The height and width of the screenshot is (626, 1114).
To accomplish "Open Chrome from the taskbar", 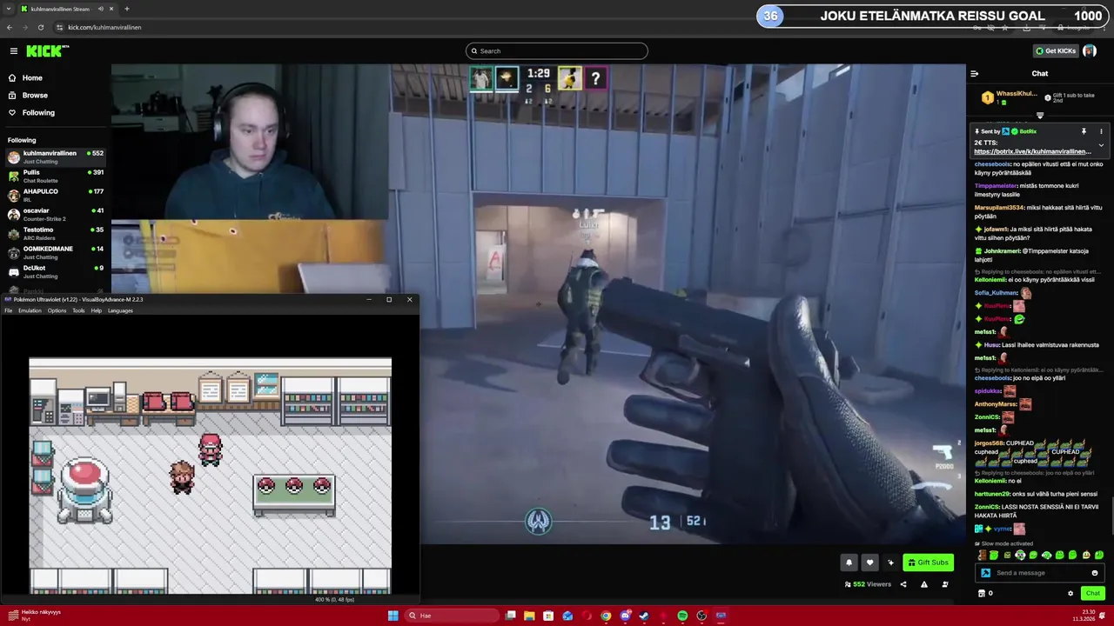I will (606, 616).
